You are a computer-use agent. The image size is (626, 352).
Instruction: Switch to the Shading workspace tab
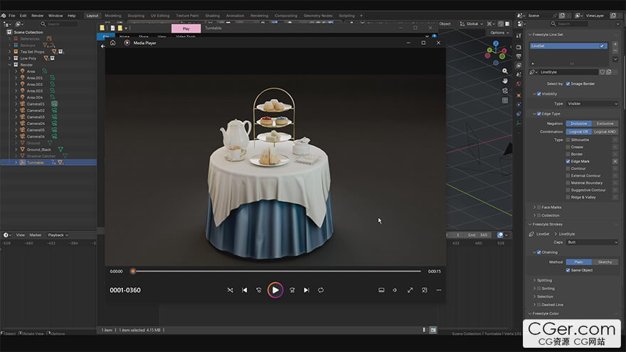tap(213, 16)
